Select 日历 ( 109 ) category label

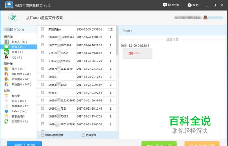pyautogui.click(x=19, y=101)
